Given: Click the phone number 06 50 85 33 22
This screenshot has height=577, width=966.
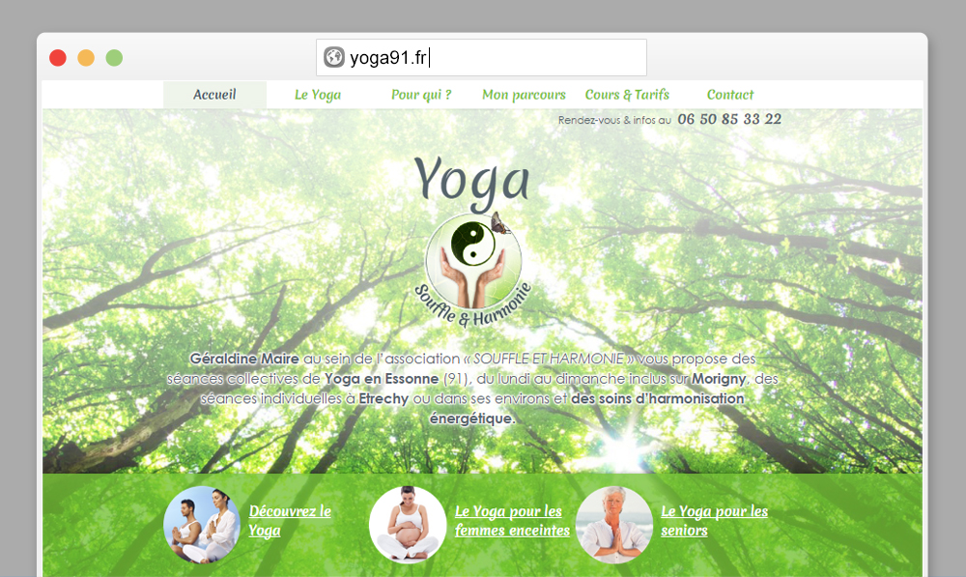Looking at the screenshot, I should pyautogui.click(x=729, y=119).
